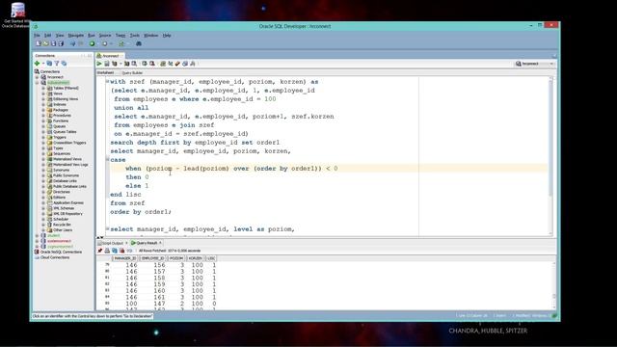Click the To Upper/Lower case icon
Screen dimensions: 617x347
[x=170, y=64]
